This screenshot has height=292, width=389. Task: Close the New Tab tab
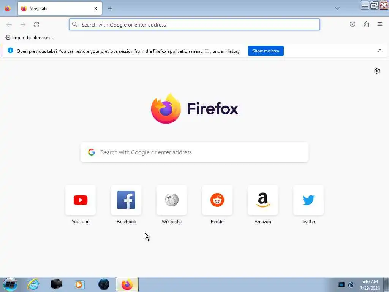pyautogui.click(x=95, y=8)
